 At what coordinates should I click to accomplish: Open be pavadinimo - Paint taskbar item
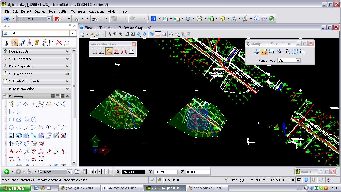click(x=208, y=188)
